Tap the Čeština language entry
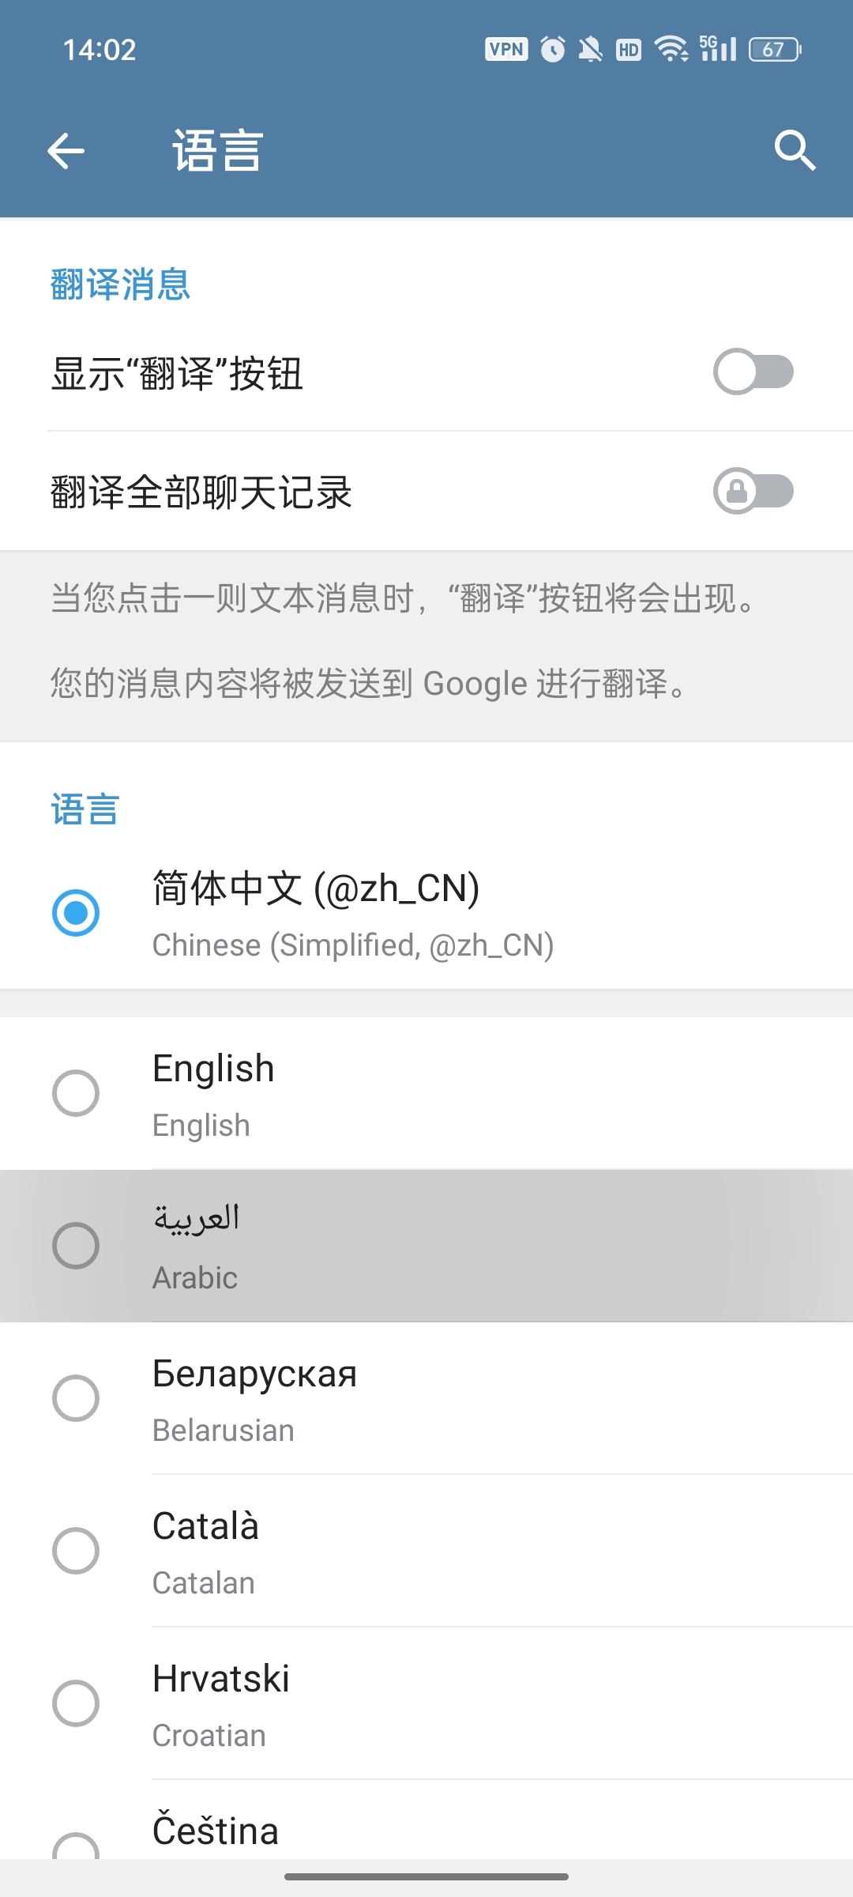Image resolution: width=853 pixels, height=1897 pixels. coord(216,1832)
